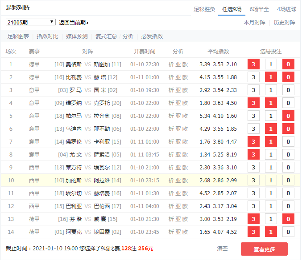Open 媒体预测 menu item
The height and width of the screenshot is (261, 302).
(77, 36)
